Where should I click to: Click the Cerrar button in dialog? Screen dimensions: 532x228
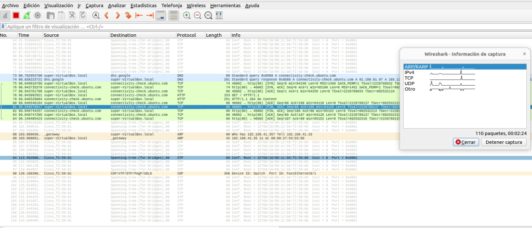[466, 142]
